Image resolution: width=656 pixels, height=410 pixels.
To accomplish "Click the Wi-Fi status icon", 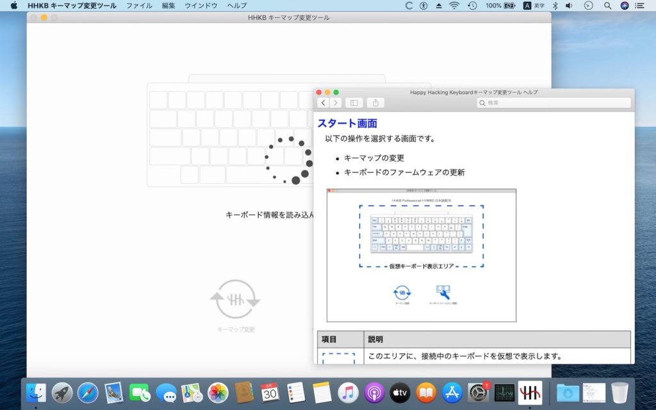I will tap(454, 5).
